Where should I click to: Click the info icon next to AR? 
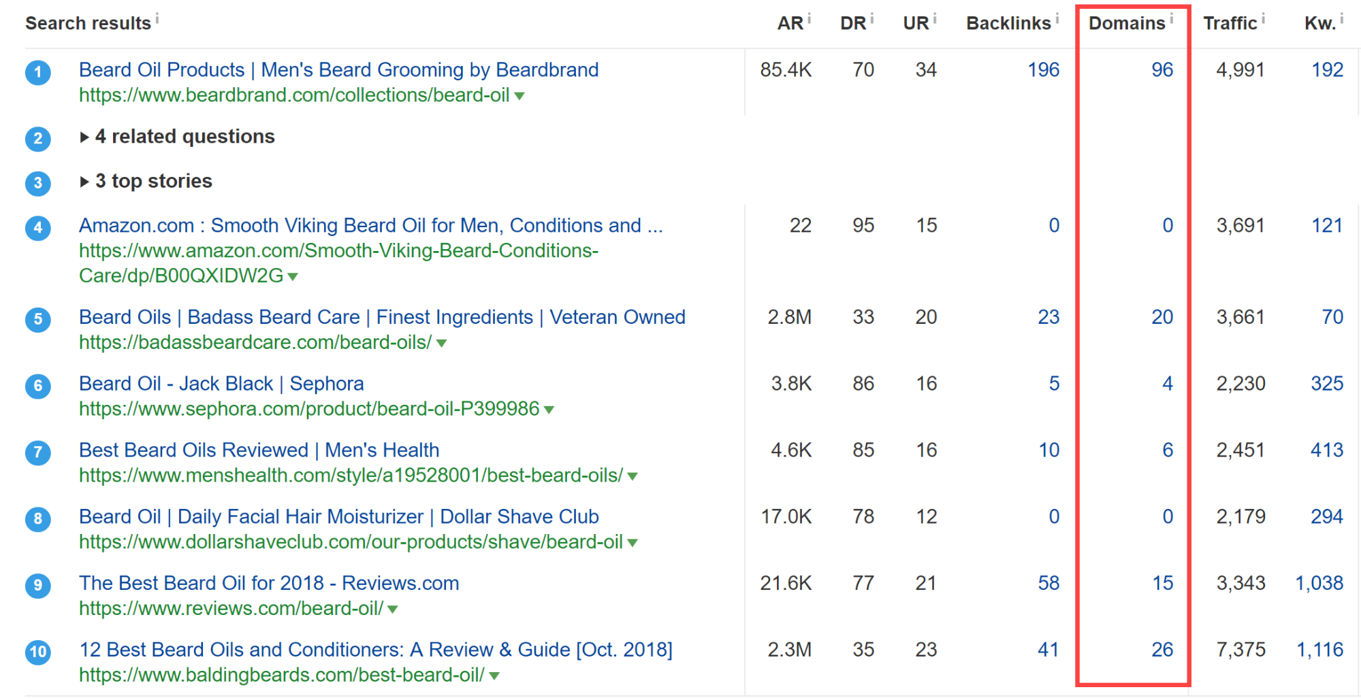click(x=810, y=18)
